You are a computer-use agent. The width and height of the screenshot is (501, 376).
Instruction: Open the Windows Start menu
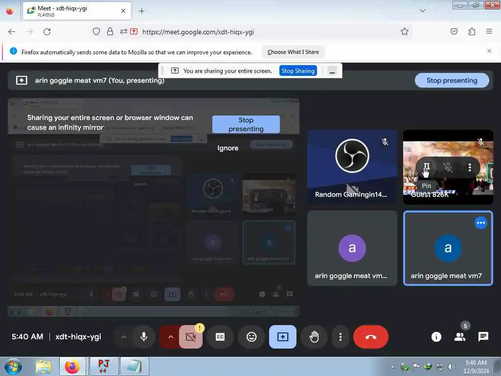(x=13, y=366)
